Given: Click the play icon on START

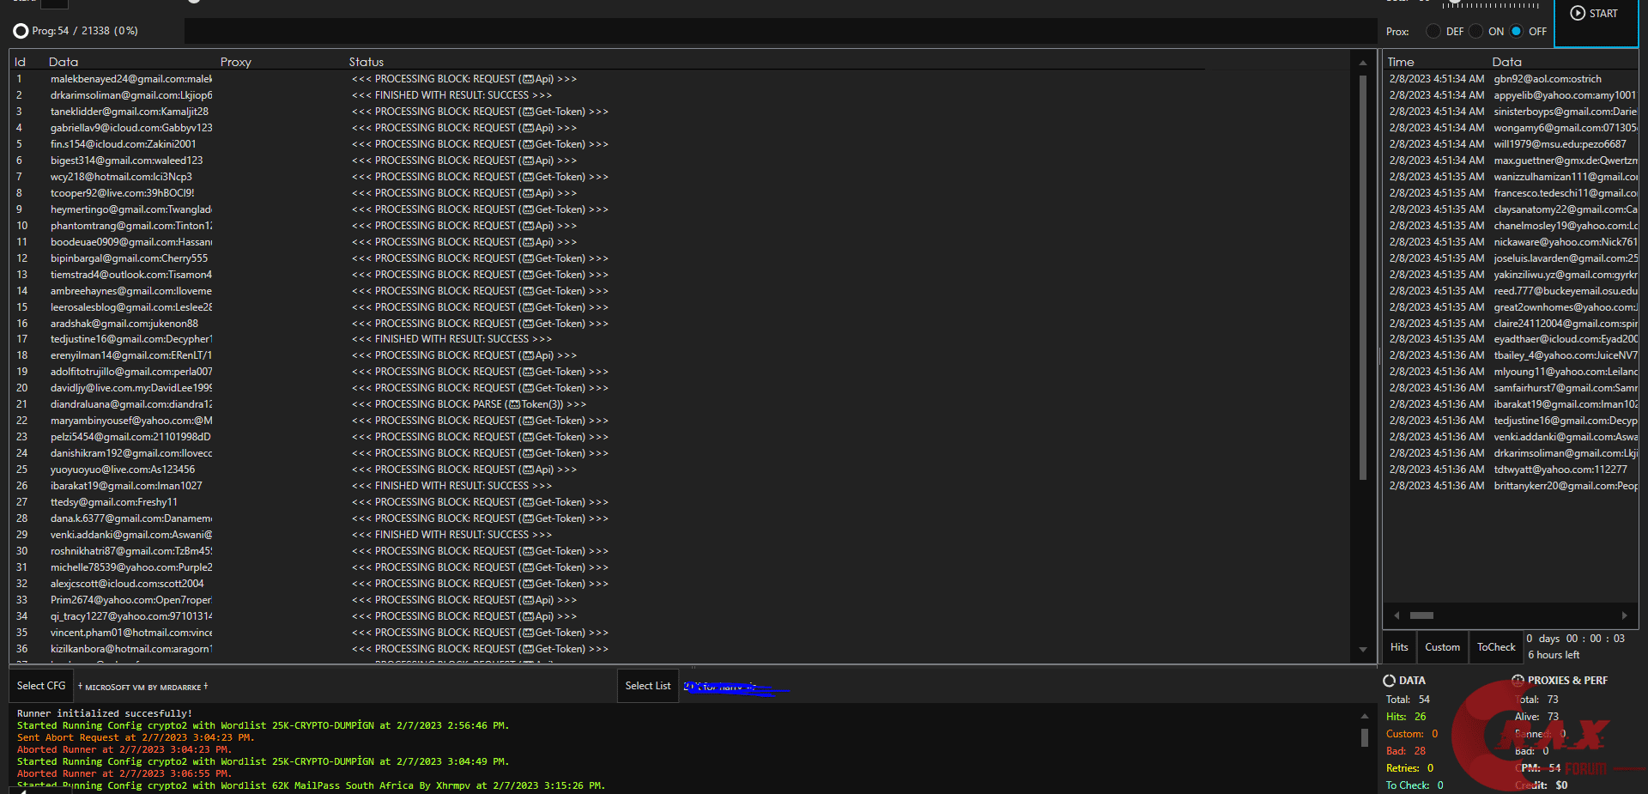Looking at the screenshot, I should pyautogui.click(x=1578, y=14).
